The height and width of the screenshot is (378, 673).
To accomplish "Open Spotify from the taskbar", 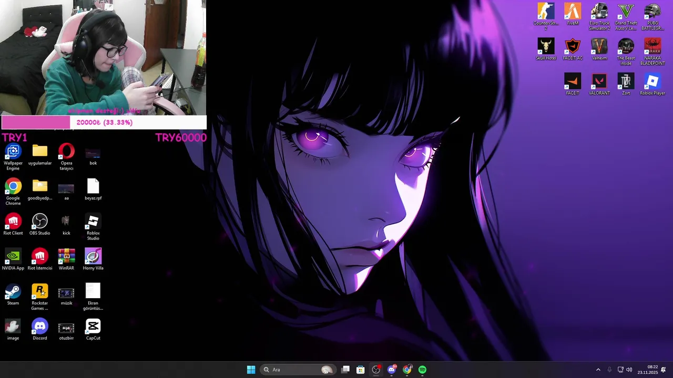I will 422,370.
